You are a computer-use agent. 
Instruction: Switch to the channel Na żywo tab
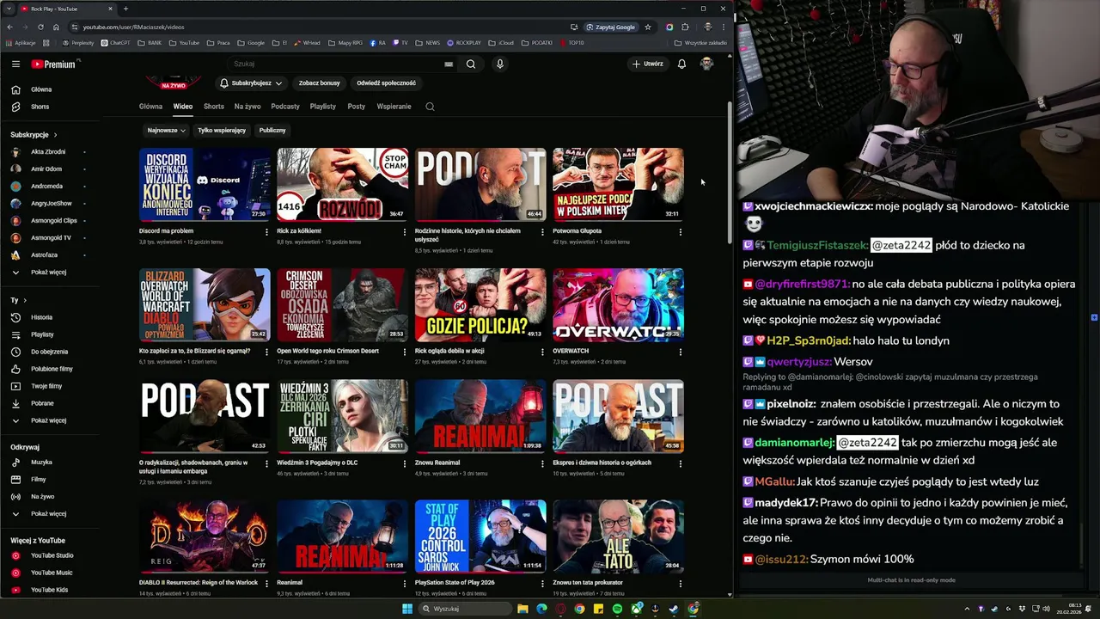[247, 107]
